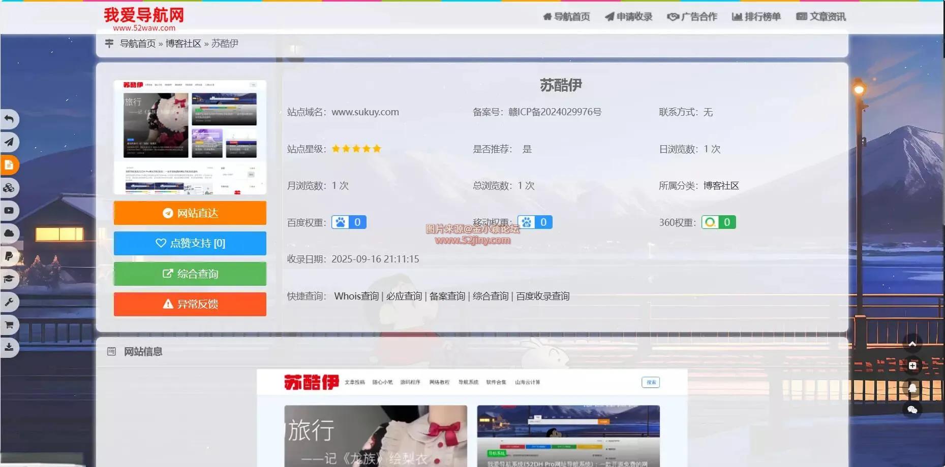Click the plus zoom icon on the right edge
Image resolution: width=945 pixels, height=467 pixels.
912,365
